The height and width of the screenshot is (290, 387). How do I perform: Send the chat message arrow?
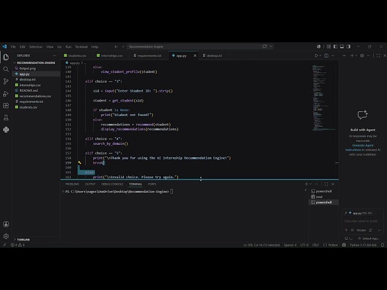pyautogui.click(x=379, y=230)
